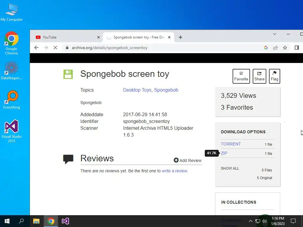
Task: Select the 3 Favorites text
Action: 237,107
